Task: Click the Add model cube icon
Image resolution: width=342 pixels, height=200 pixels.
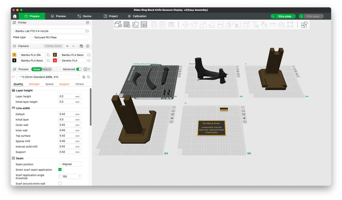Action: pos(118,24)
